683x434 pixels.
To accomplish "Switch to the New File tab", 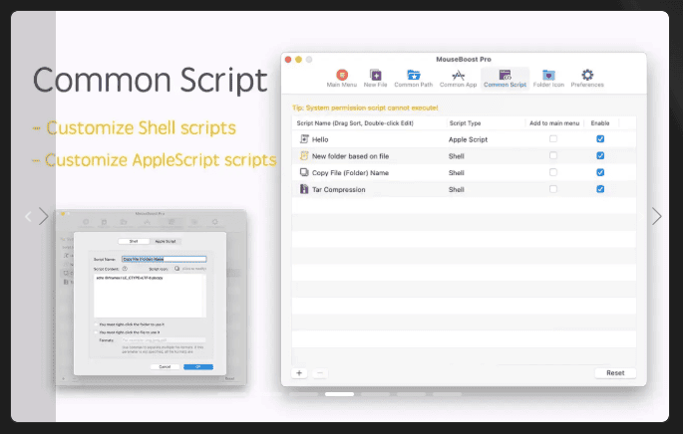I will click(376, 79).
